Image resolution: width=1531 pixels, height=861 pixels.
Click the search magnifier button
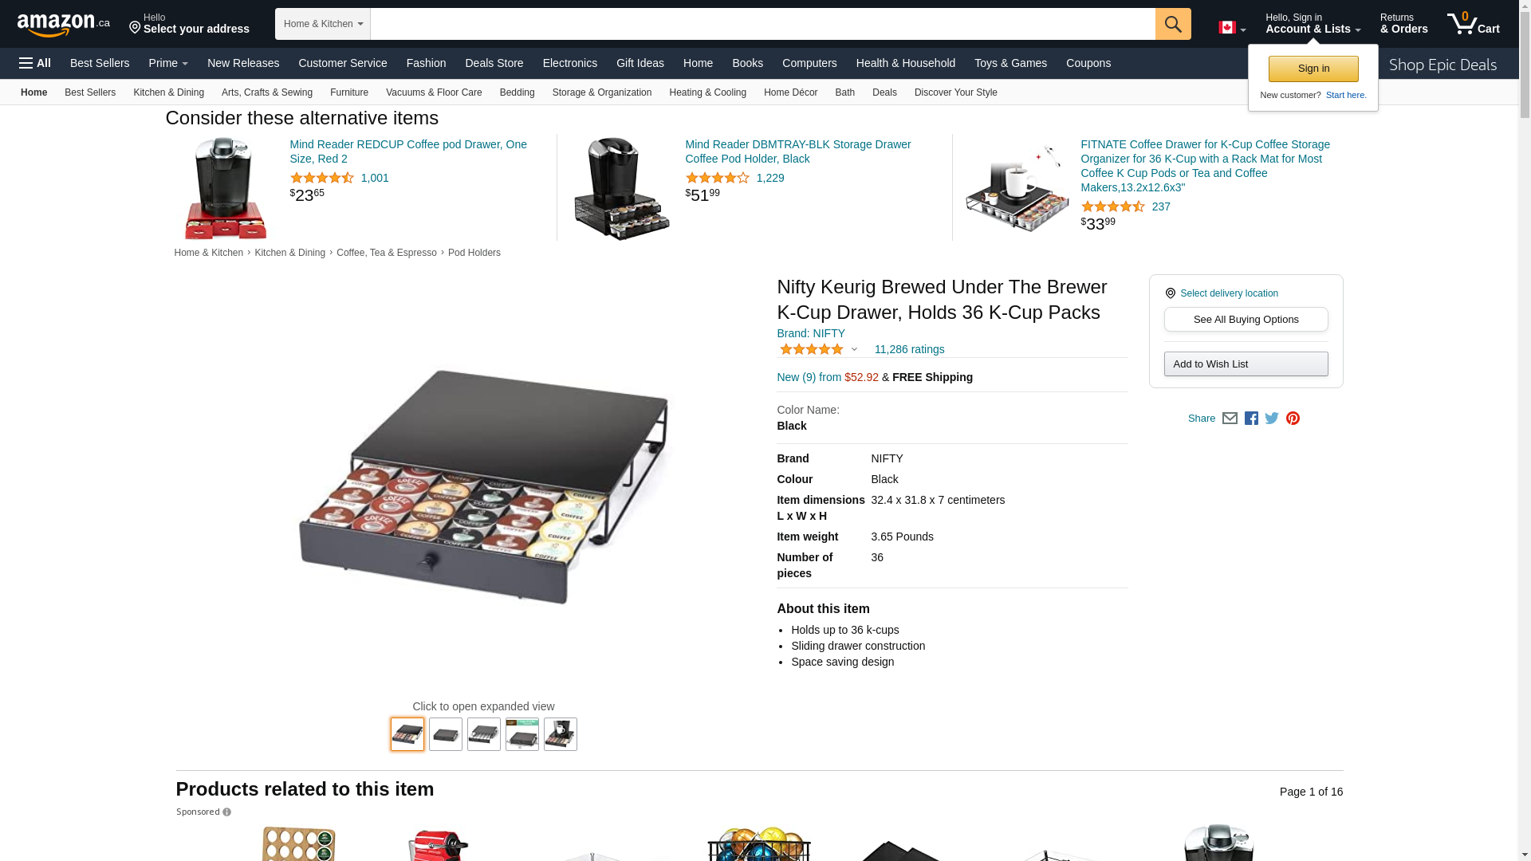(x=1173, y=24)
